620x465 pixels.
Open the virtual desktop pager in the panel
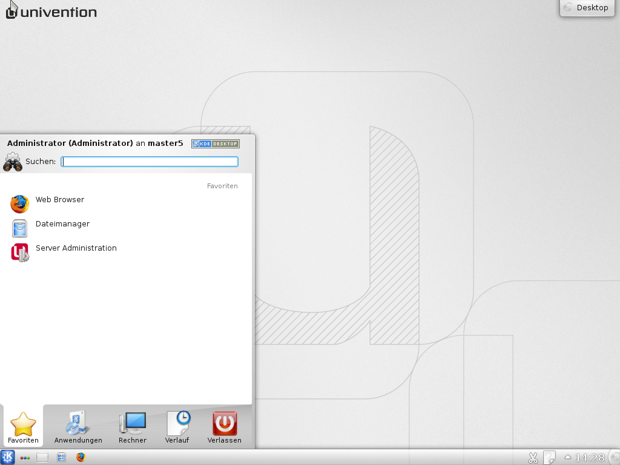[42, 458]
